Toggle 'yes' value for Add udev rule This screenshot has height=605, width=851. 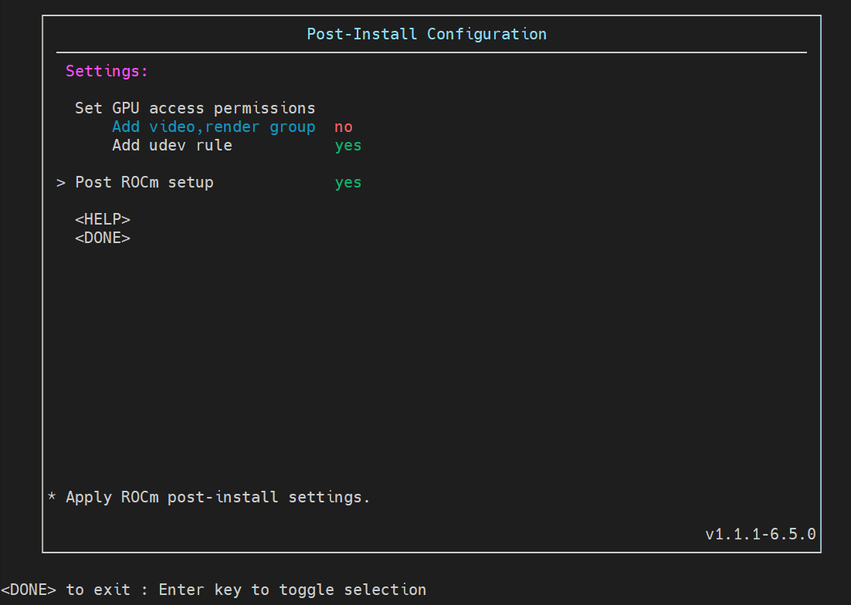(x=348, y=145)
